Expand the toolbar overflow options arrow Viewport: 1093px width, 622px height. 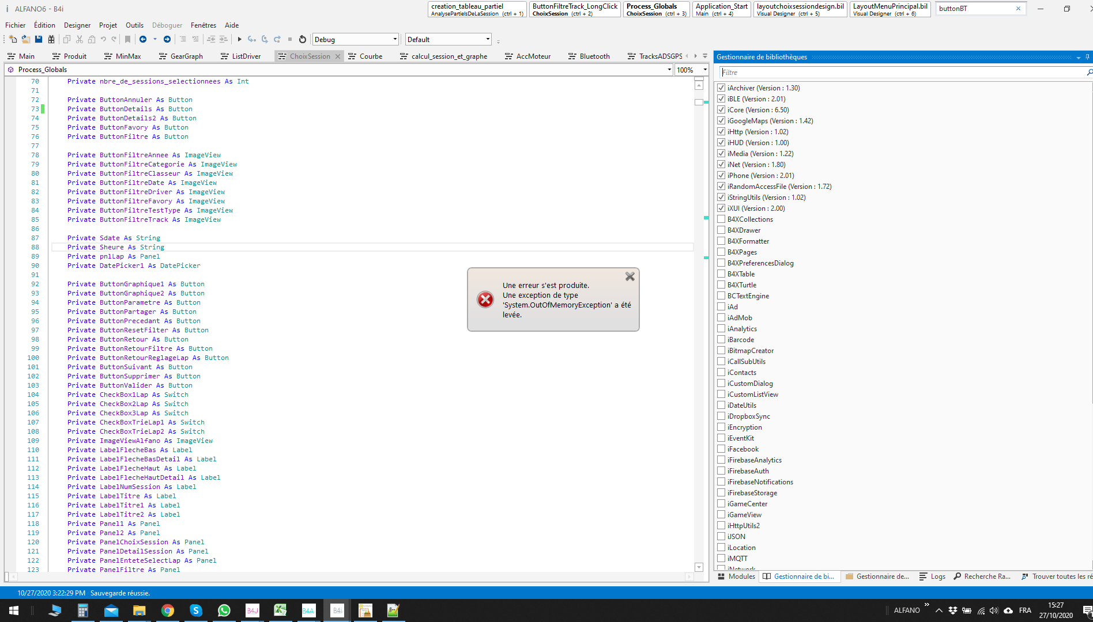tap(498, 41)
